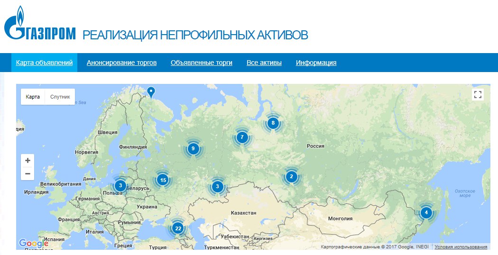This screenshot has width=498, height=255.
Task: Click the Ирландия map label
Action: coord(36,192)
